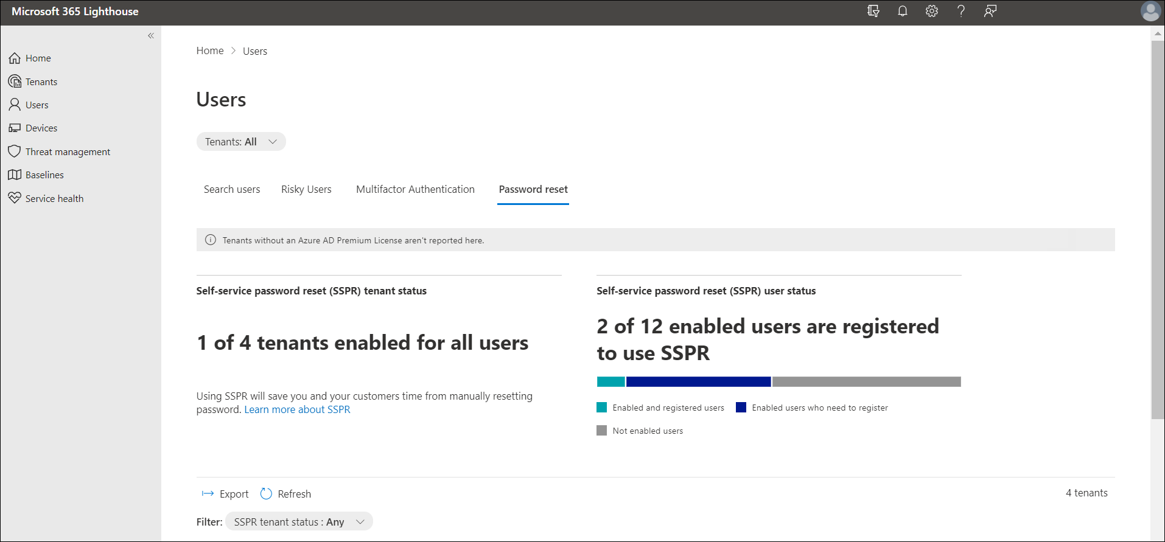Open the feedback person icon in header
This screenshot has width=1165, height=542.
tap(990, 11)
